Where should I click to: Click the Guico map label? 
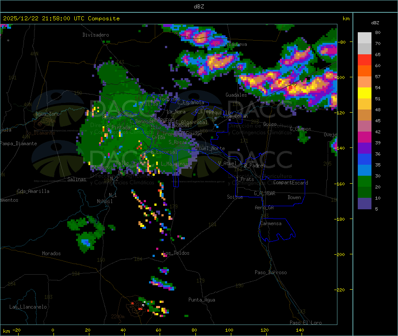(x=270, y=124)
